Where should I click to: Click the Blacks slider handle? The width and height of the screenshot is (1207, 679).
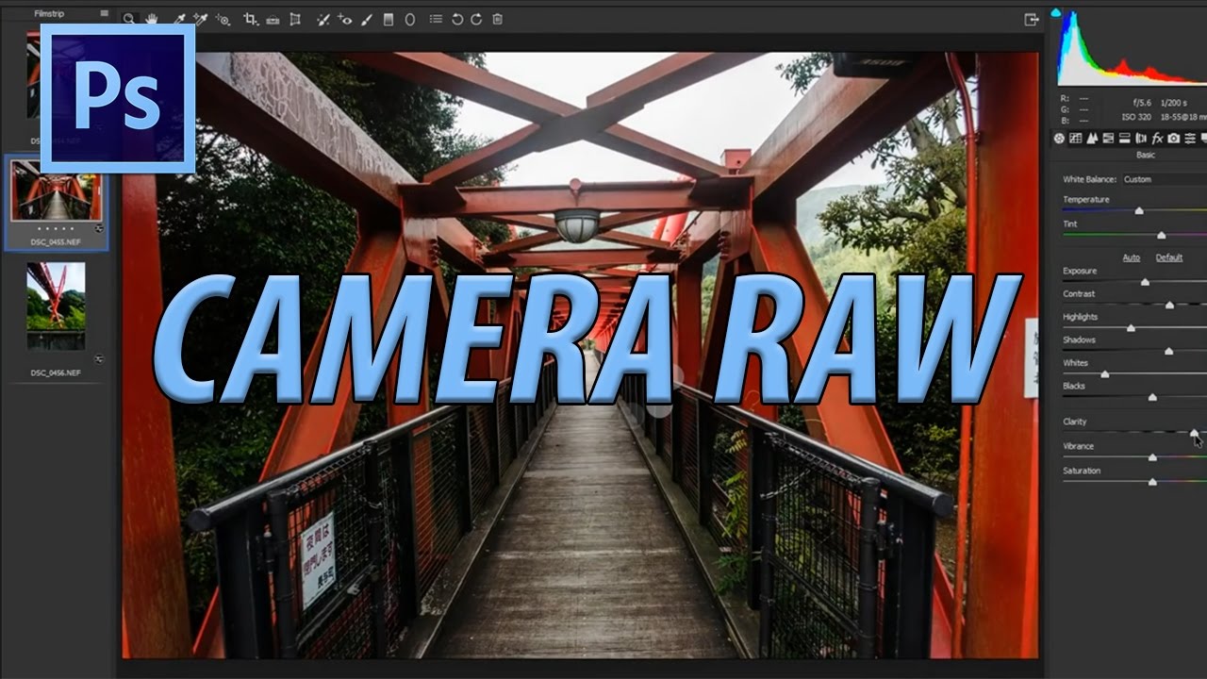[x=1152, y=398]
